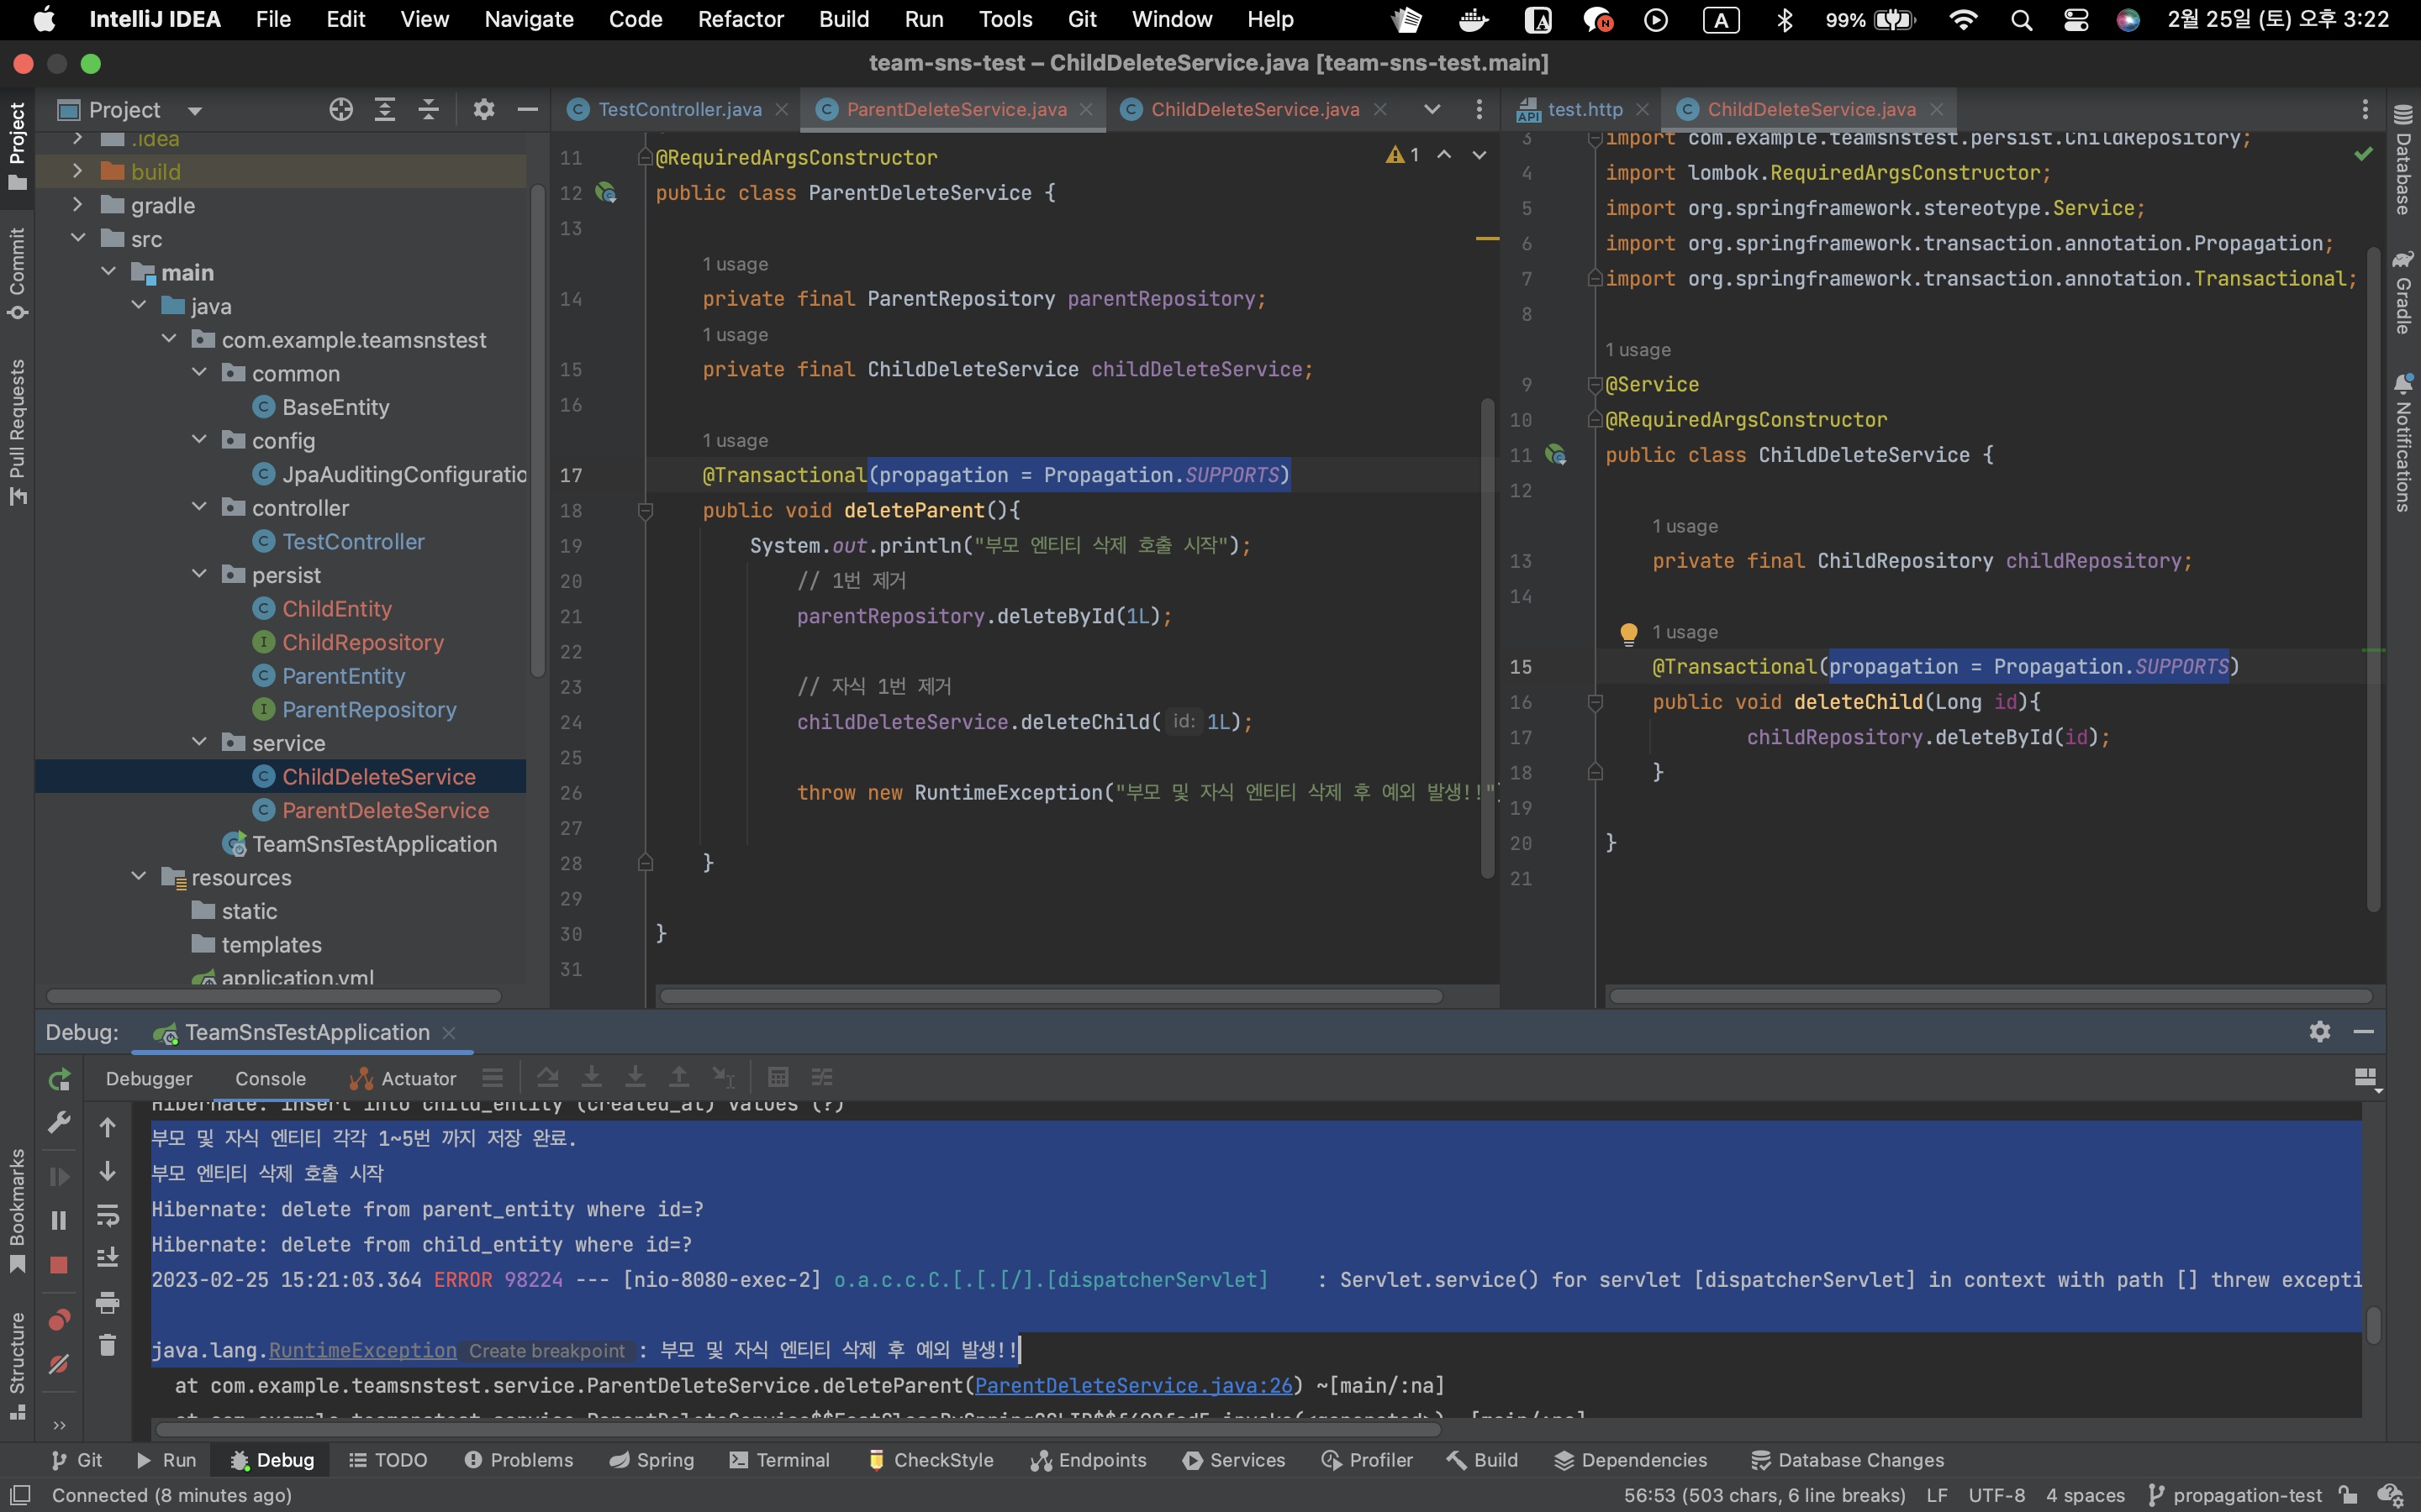This screenshot has width=2421, height=1512.
Task: Expand the gradle folder
Action: coord(78,205)
